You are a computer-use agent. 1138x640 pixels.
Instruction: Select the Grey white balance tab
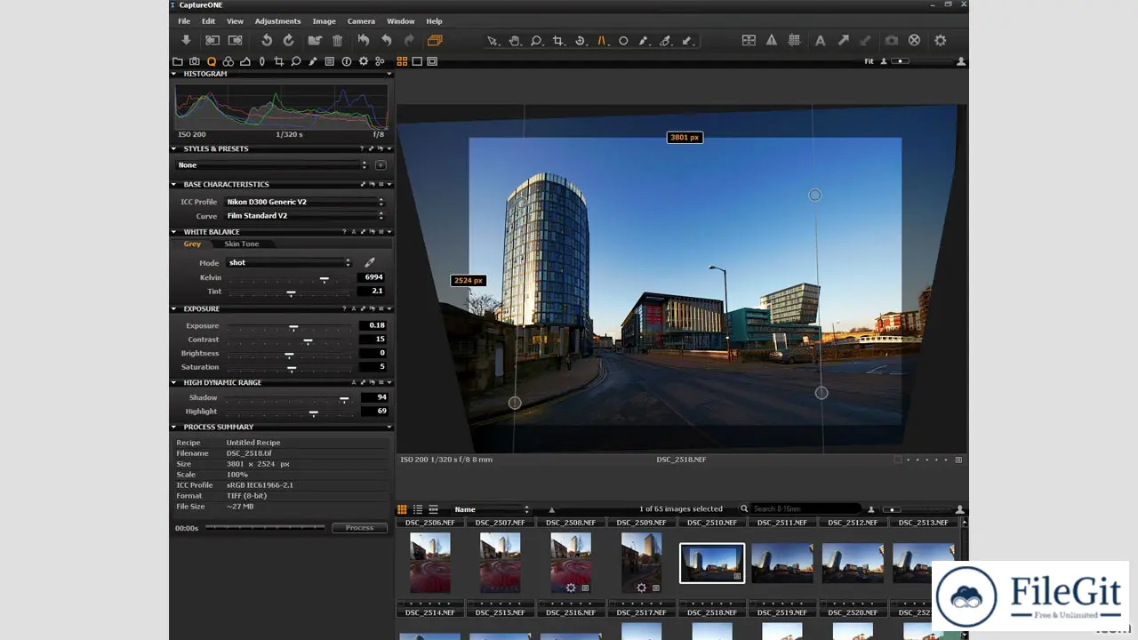[x=192, y=244]
